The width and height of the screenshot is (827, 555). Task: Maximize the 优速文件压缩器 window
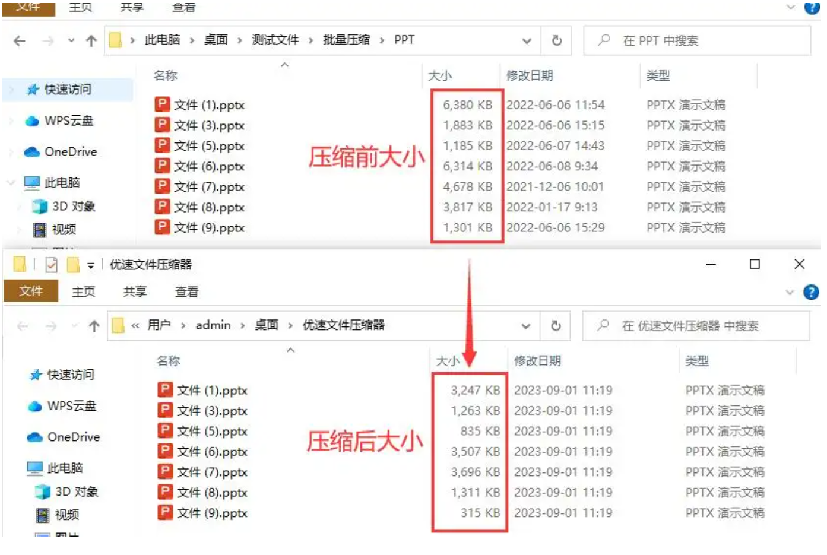[x=755, y=264]
